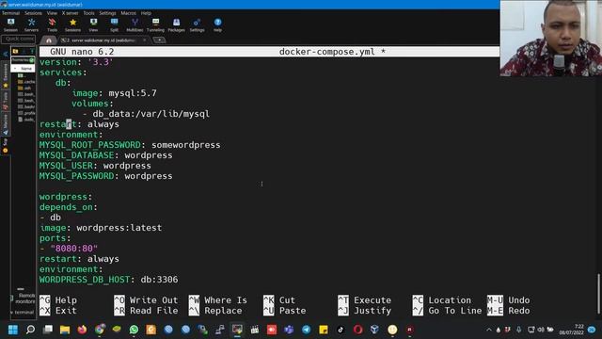
Task: Launch Firefox from the taskbar
Action: point(82,330)
